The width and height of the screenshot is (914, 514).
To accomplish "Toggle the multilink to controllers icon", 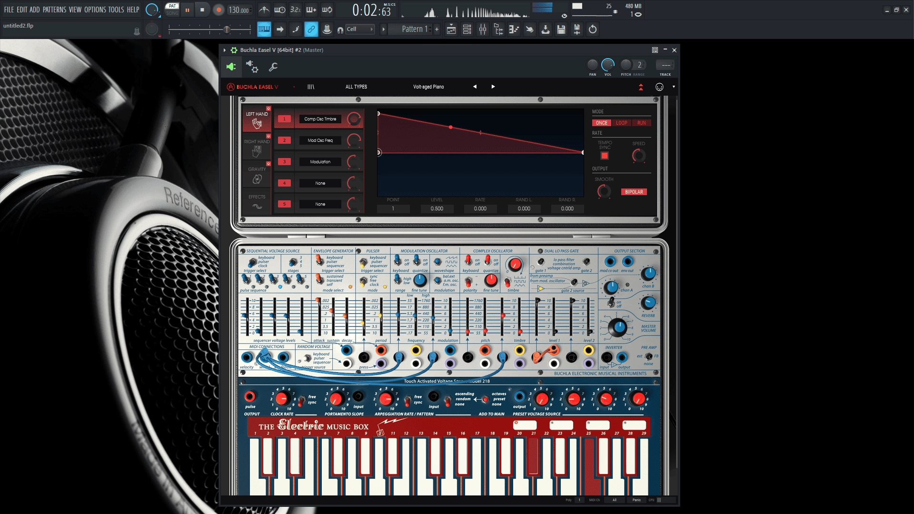I will coord(311,30).
